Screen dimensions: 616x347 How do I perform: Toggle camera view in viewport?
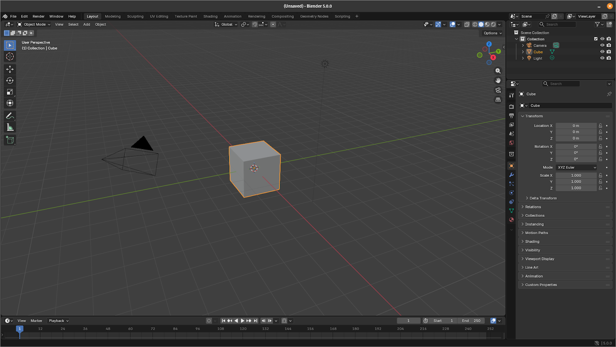click(498, 90)
